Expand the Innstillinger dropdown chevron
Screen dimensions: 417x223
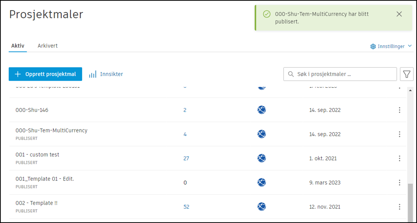coord(410,46)
